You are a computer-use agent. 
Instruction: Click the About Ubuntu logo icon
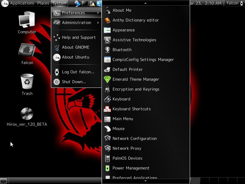point(56,57)
